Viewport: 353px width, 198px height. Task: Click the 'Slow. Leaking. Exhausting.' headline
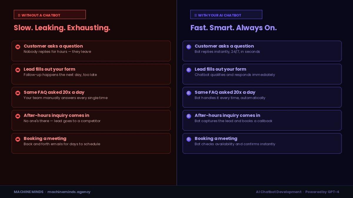[62, 28]
